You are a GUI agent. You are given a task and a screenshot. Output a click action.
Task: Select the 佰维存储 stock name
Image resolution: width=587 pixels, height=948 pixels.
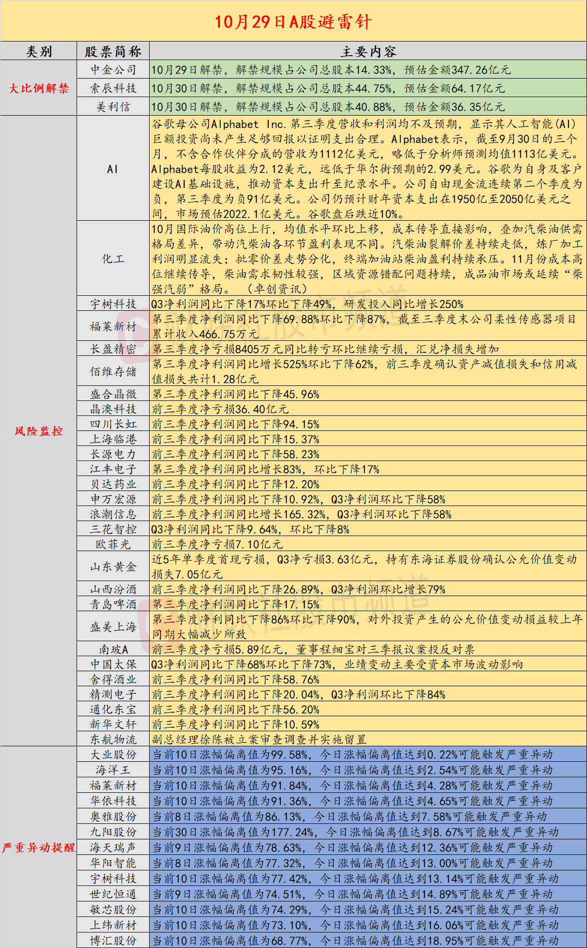tap(113, 371)
